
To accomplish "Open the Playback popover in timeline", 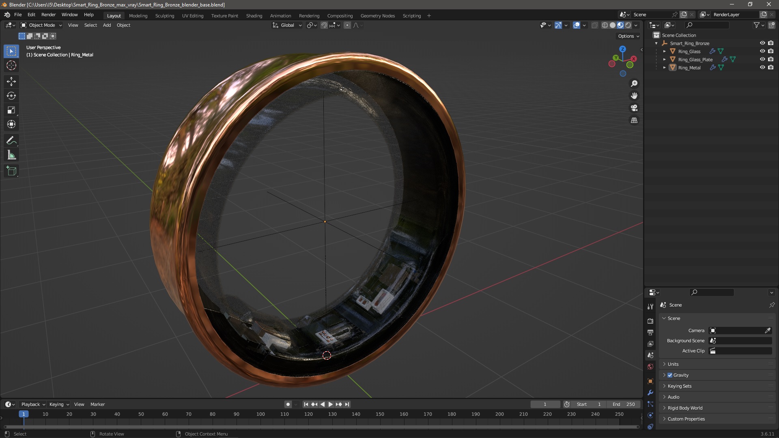I will click(x=32, y=404).
